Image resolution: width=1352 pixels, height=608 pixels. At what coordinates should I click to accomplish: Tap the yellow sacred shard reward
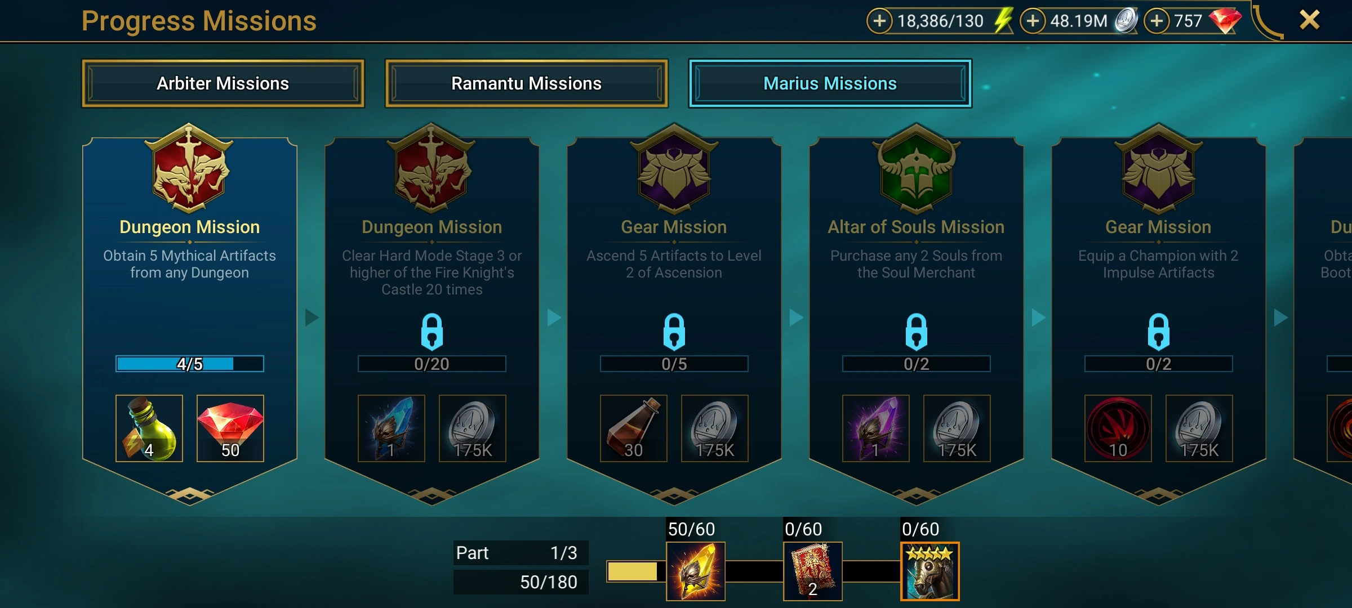point(696,571)
